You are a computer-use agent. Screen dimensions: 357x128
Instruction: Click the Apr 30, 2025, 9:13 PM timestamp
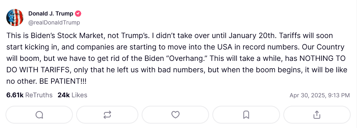320,95
